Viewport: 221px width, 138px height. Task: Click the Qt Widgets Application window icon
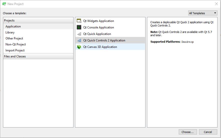click(79, 21)
